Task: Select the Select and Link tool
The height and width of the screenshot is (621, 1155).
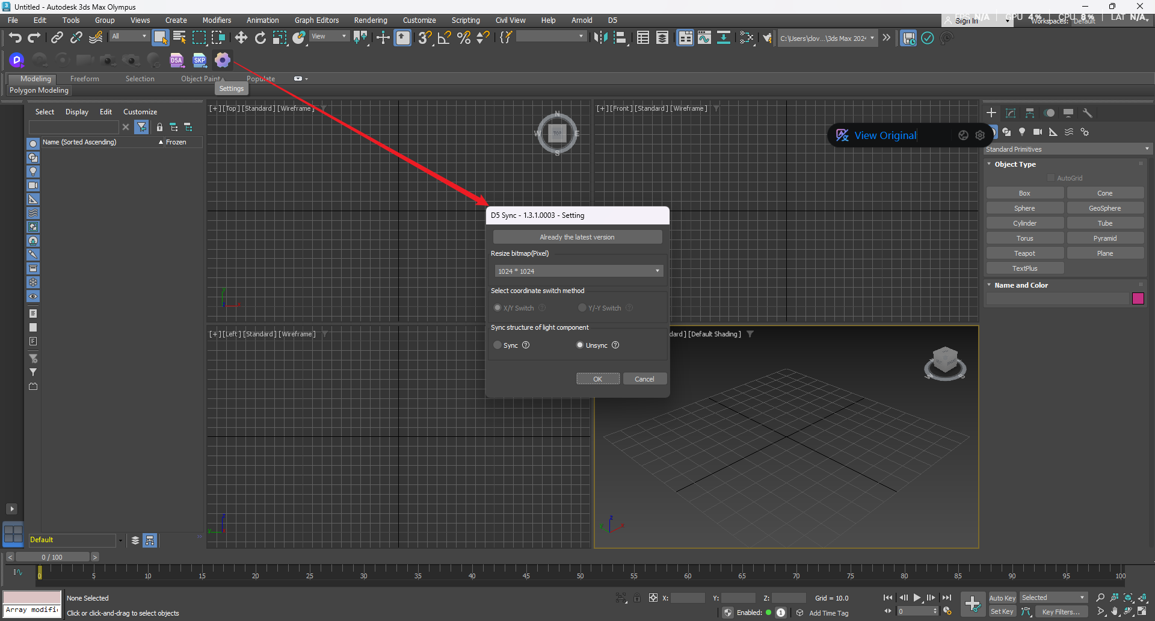Action: [57, 38]
